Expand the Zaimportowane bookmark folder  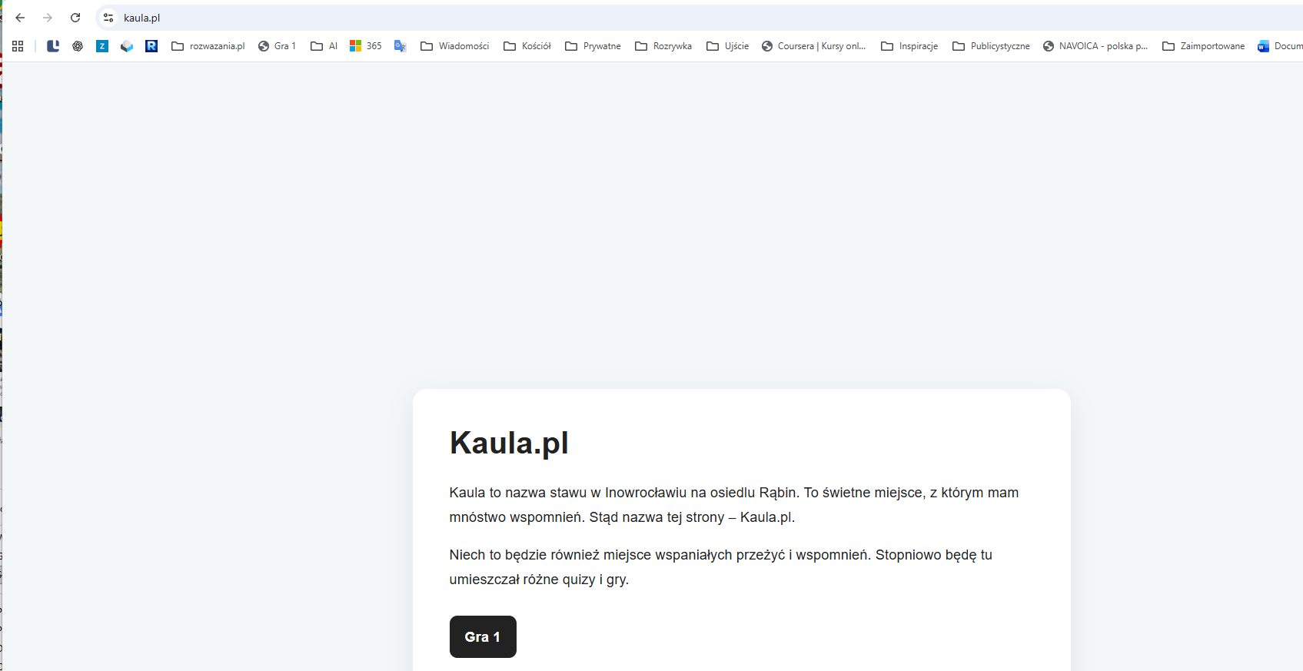1203,46
